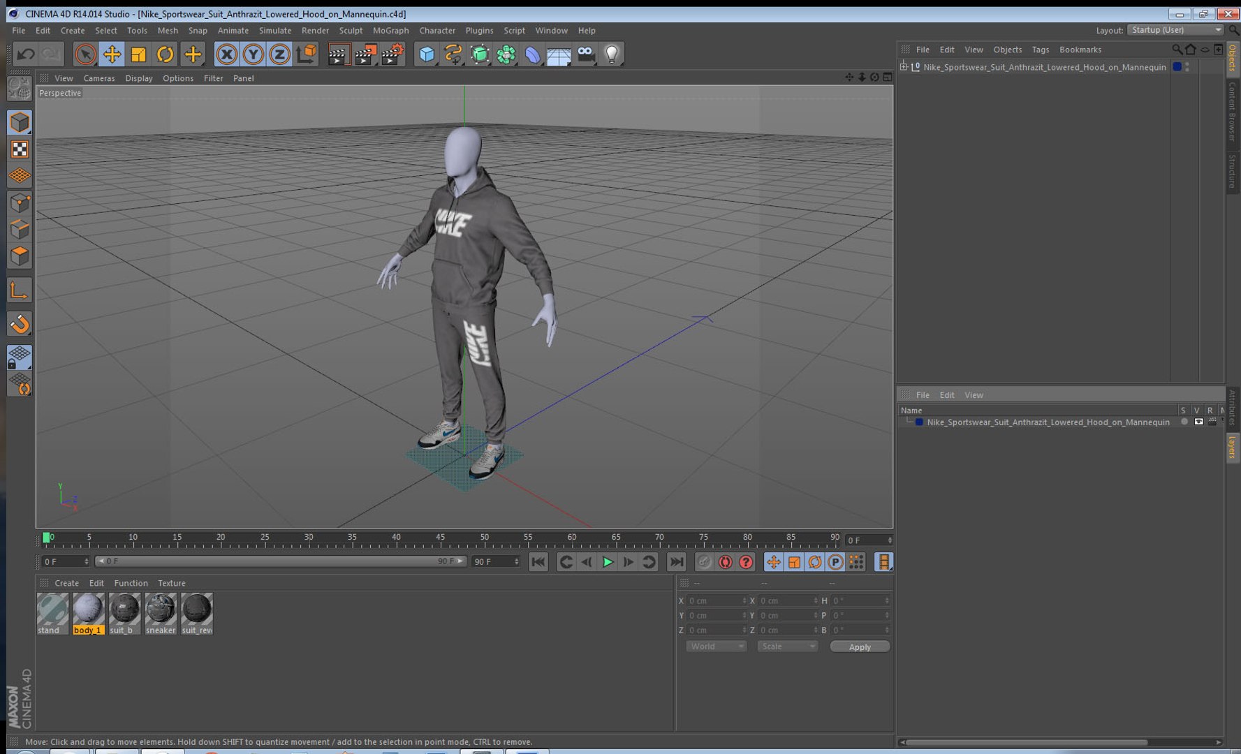Click the X position field
This screenshot has height=754, width=1241.
tap(717, 600)
